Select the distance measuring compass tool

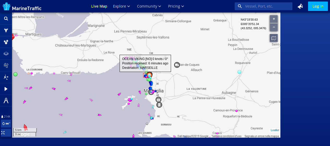(6, 101)
